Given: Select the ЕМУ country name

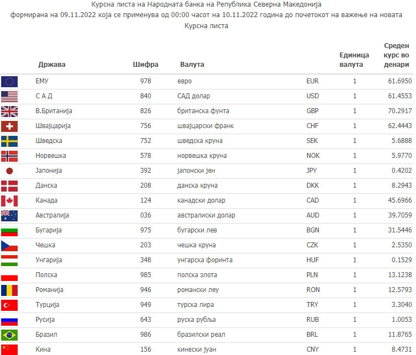Looking at the screenshot, I should click(43, 81).
